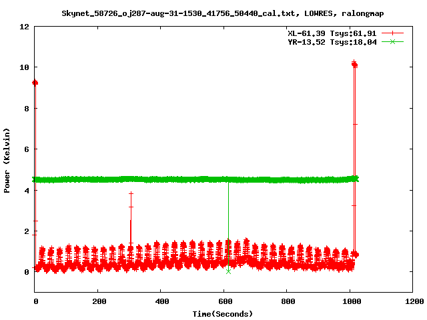Click the red peak above 10 Kelvin
The height and width of the screenshot is (320, 427).
(354, 64)
